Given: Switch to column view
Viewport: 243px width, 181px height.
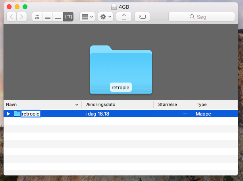Looking at the screenshot, I should pyautogui.click(x=58, y=17).
